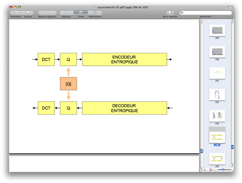The width and height of the screenshot is (242, 183).
Task: Toggle the sidebar (Barre latérale)
Action: click(170, 13)
